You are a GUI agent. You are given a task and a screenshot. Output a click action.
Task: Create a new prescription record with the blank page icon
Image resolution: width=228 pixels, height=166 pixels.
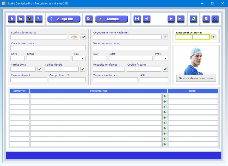(x=12, y=19)
